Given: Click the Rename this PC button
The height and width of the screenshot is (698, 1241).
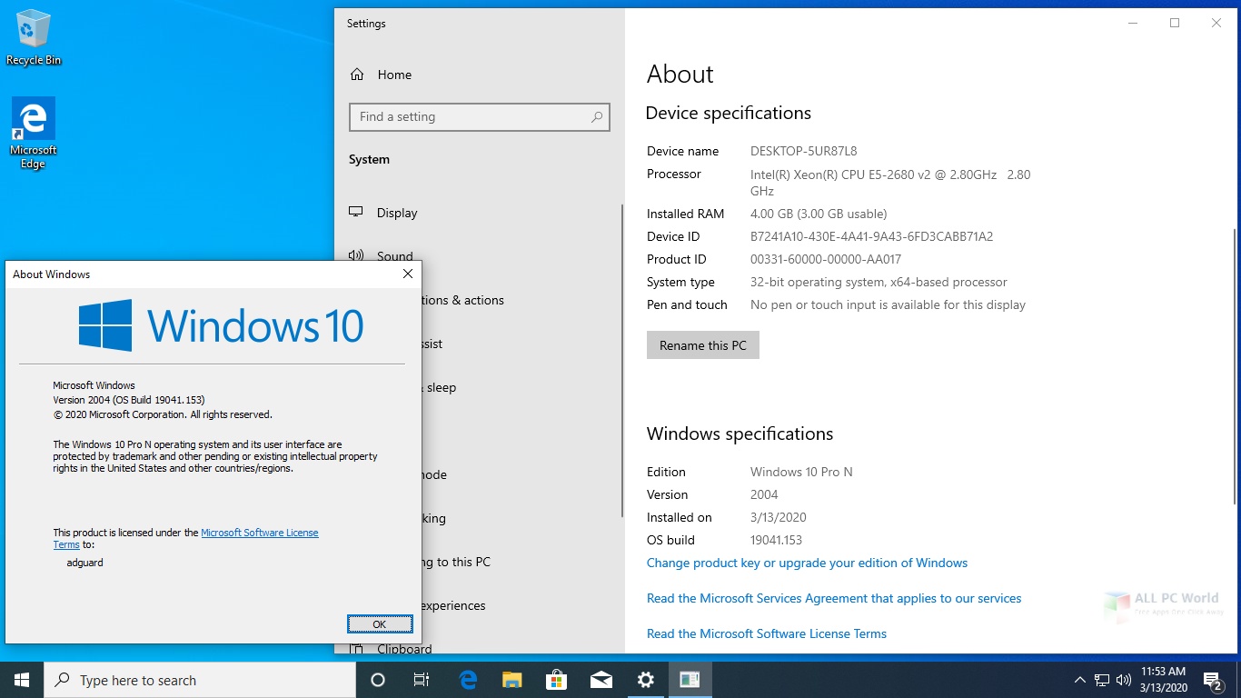Looking at the screenshot, I should coord(703,345).
